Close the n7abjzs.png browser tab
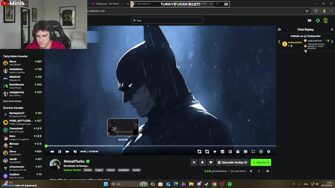Screen dimensions: 335x188 (x=128, y=4)
